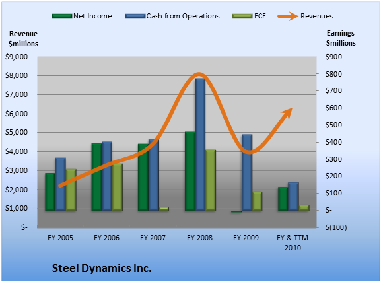Click the $400 earnings axis value

[x=334, y=142]
